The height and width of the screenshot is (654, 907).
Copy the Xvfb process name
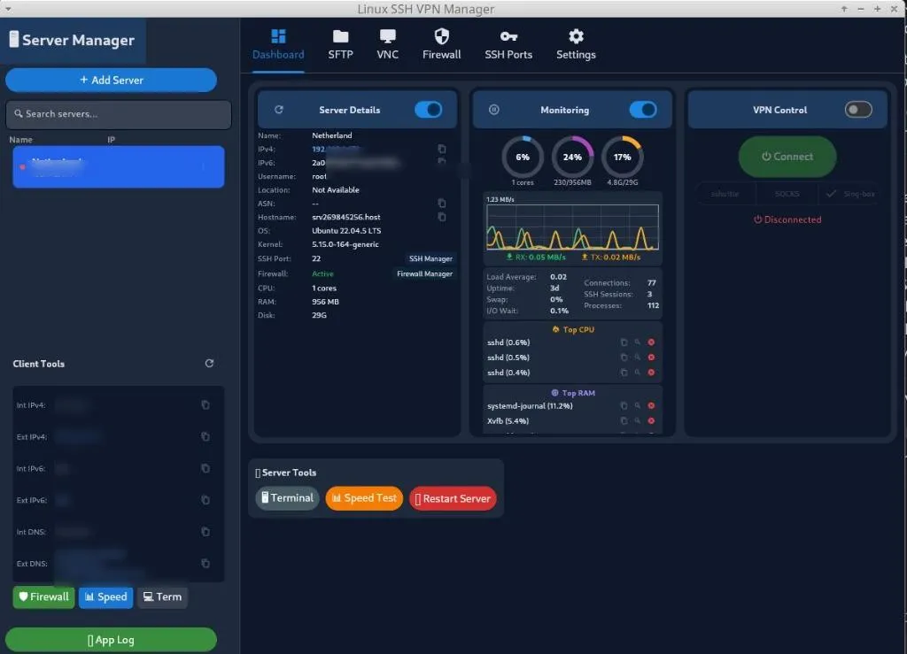624,420
